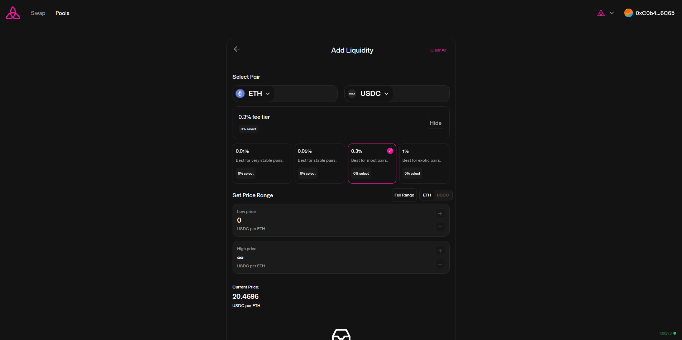Decrease the High price with minus icon

[440, 264]
